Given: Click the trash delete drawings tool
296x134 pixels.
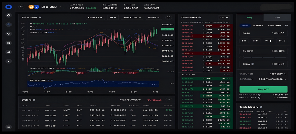Looking at the screenshot, I should coord(23,59).
